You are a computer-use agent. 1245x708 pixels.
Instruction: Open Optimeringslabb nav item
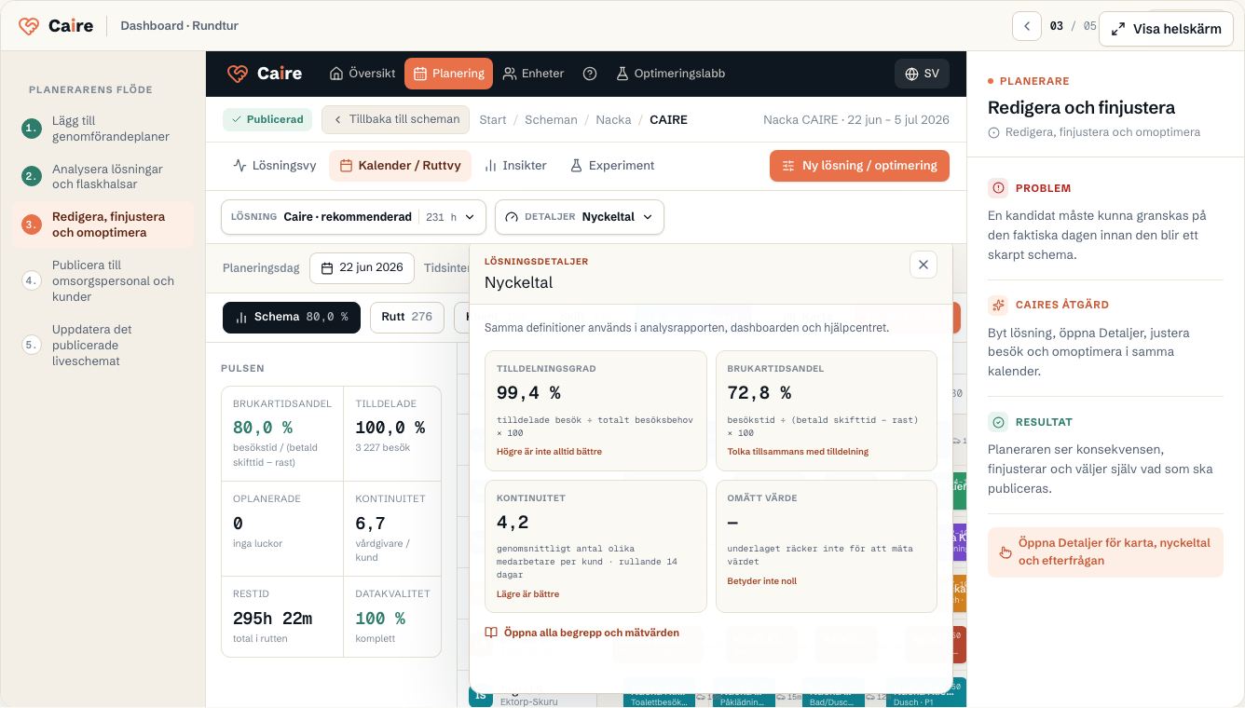pyautogui.click(x=670, y=74)
